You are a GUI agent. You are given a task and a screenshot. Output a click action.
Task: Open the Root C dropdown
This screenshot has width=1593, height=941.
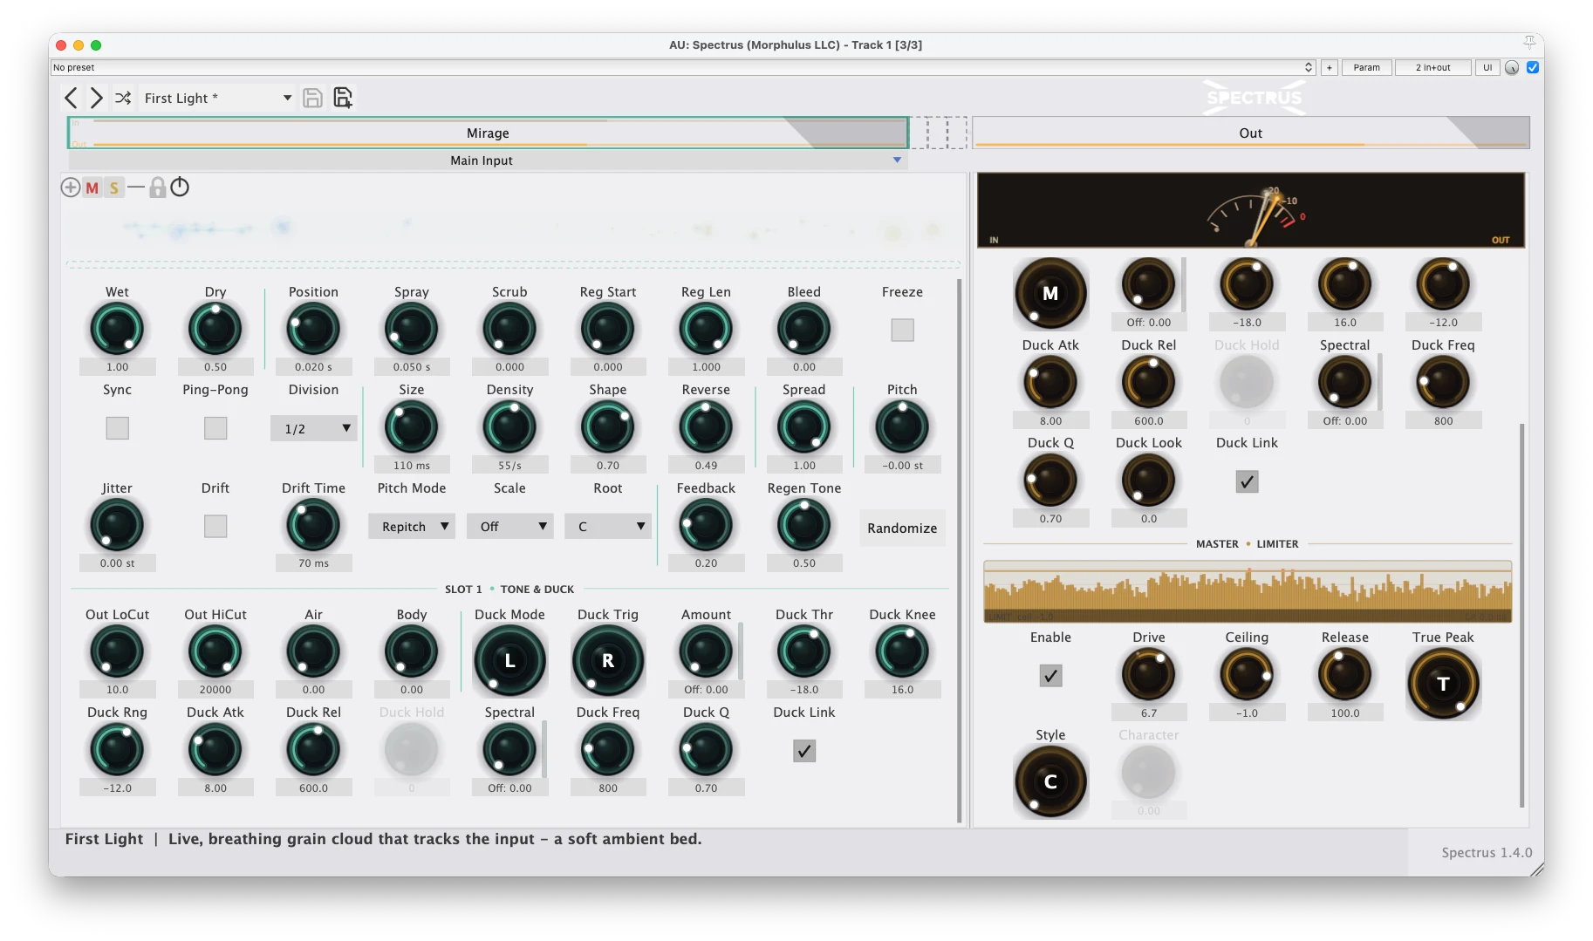(x=608, y=526)
